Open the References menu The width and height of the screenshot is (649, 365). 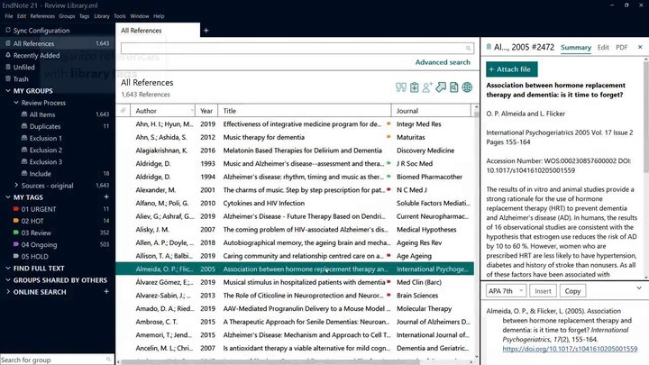coord(42,16)
